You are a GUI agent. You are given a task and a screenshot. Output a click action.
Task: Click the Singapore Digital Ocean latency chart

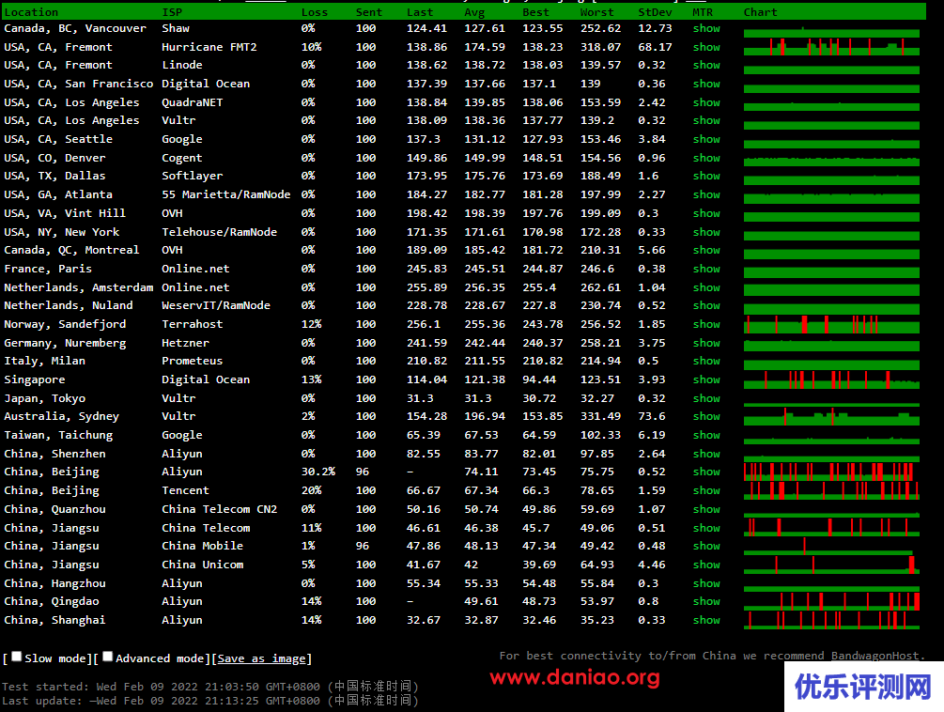click(831, 379)
